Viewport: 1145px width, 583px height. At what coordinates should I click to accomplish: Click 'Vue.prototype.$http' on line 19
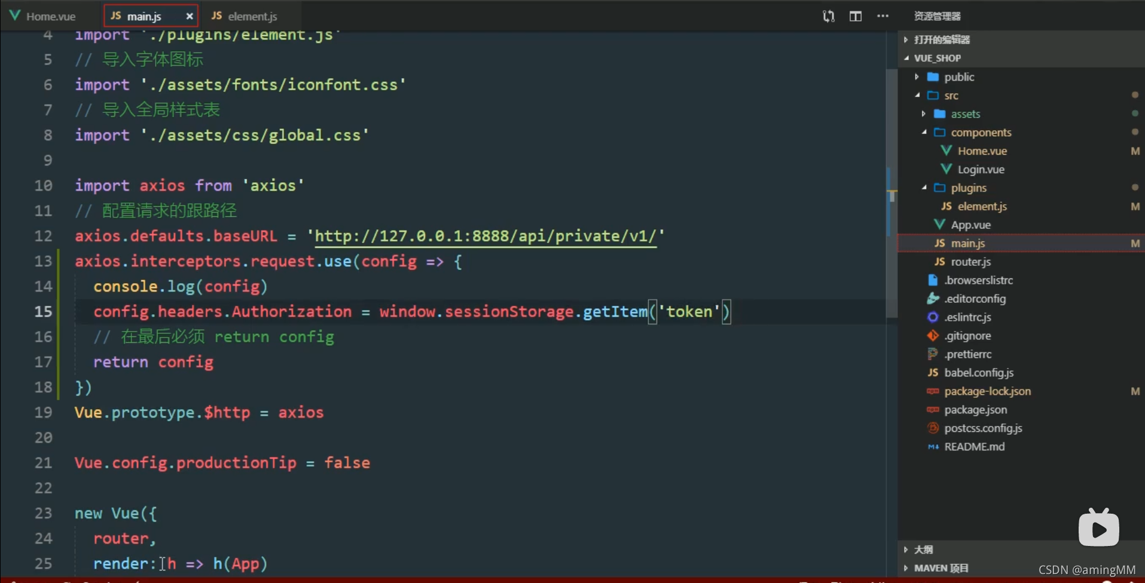point(162,412)
